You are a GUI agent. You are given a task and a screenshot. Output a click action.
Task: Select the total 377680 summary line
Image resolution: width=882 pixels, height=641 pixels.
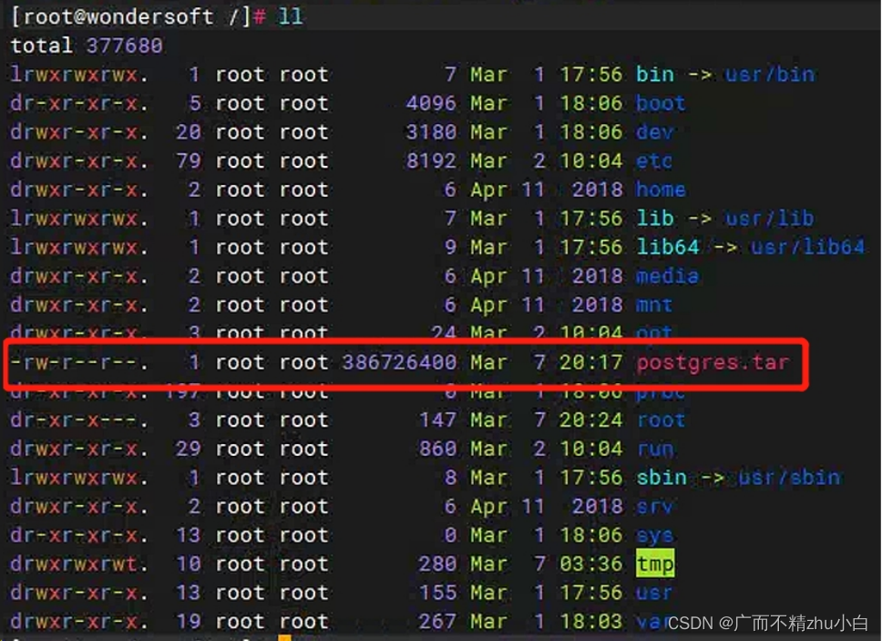[86, 45]
